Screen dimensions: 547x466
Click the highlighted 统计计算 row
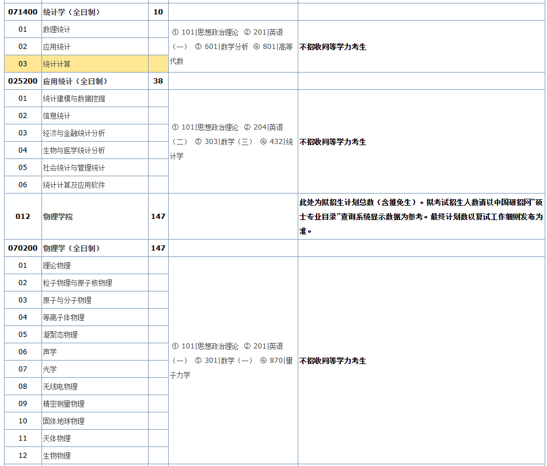point(57,64)
